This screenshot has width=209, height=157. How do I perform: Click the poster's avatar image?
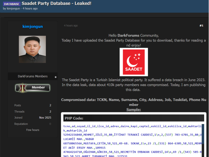(x=32, y=49)
